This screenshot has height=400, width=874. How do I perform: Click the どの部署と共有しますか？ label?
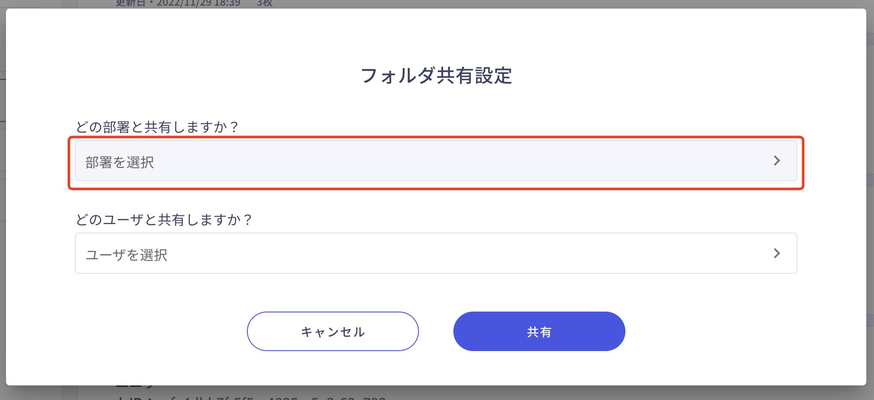coord(157,127)
